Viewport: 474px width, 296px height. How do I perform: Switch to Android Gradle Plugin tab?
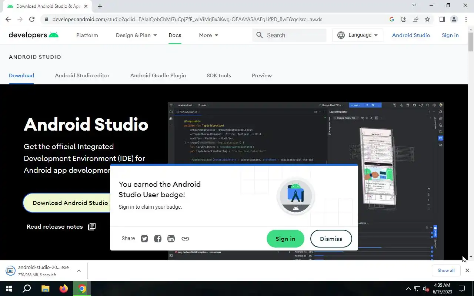pyautogui.click(x=158, y=75)
